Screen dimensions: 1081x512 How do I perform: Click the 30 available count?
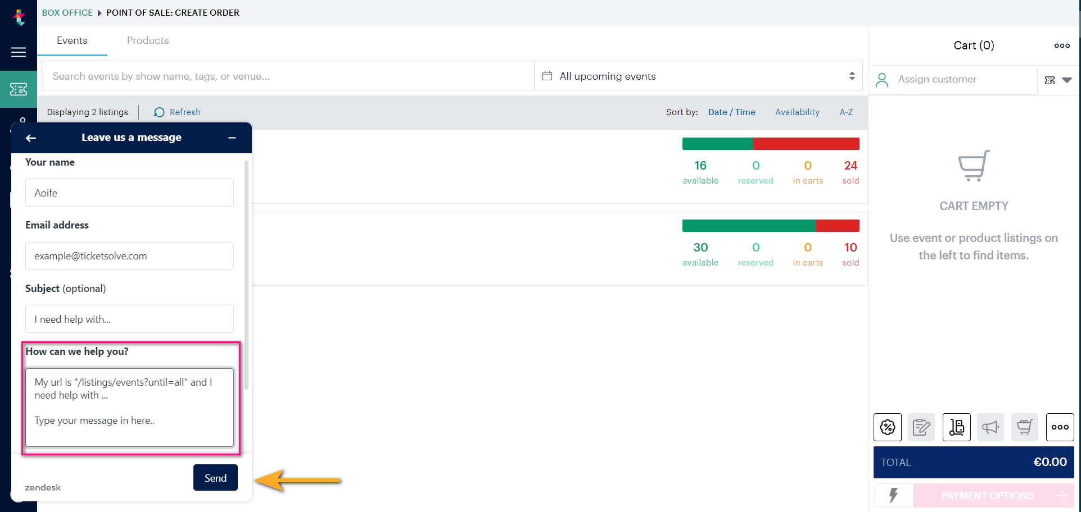(700, 248)
